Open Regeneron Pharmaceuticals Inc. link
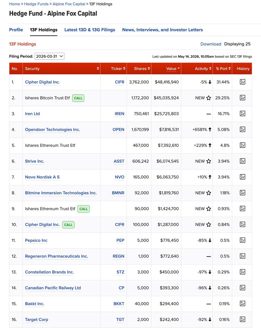 tap(56, 256)
